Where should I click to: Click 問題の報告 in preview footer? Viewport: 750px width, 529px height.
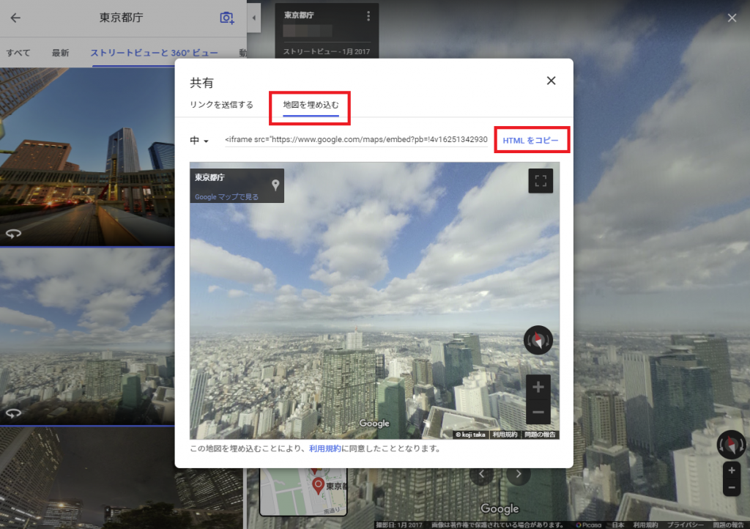(x=540, y=434)
